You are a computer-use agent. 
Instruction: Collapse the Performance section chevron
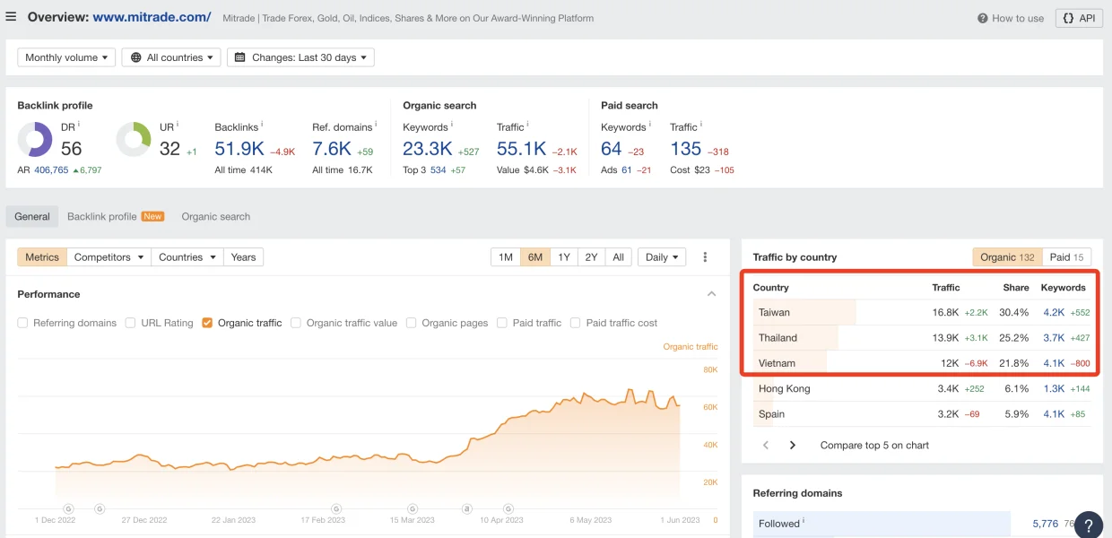pos(711,294)
